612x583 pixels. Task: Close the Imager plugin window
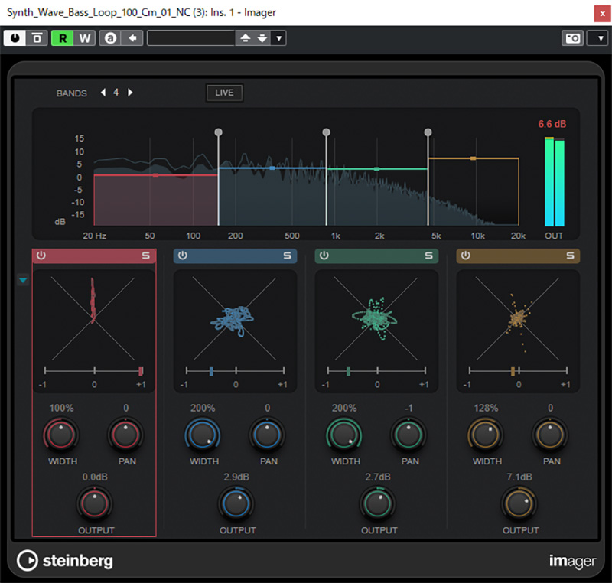tap(603, 14)
